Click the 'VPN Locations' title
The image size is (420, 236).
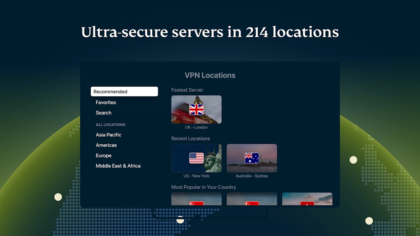tap(210, 75)
